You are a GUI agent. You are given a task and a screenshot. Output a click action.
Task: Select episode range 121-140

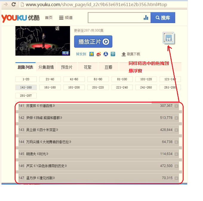170,79
